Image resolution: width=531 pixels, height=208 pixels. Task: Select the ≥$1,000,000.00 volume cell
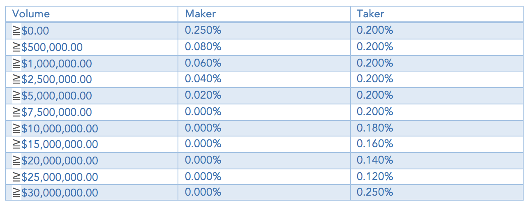point(92,63)
